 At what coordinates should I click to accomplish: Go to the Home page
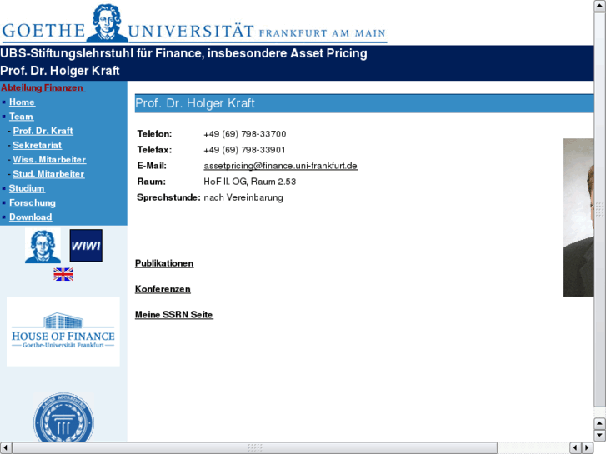[x=22, y=102]
